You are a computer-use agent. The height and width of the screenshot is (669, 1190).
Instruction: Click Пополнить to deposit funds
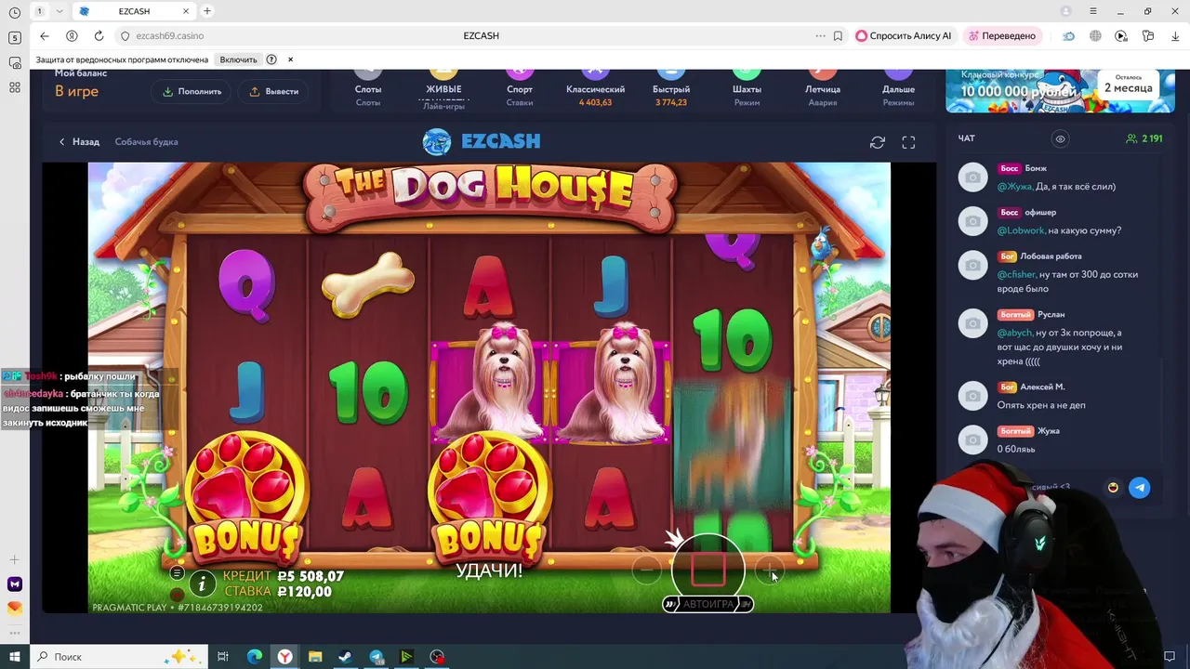(x=192, y=91)
